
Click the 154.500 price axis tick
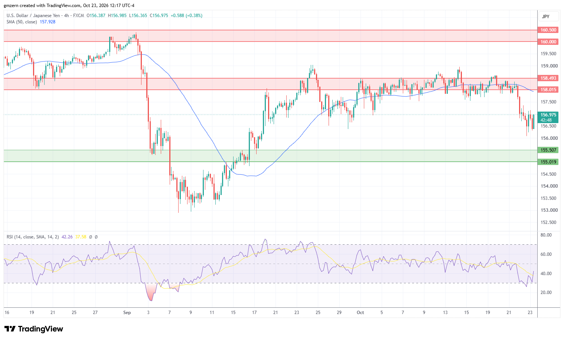click(x=548, y=174)
